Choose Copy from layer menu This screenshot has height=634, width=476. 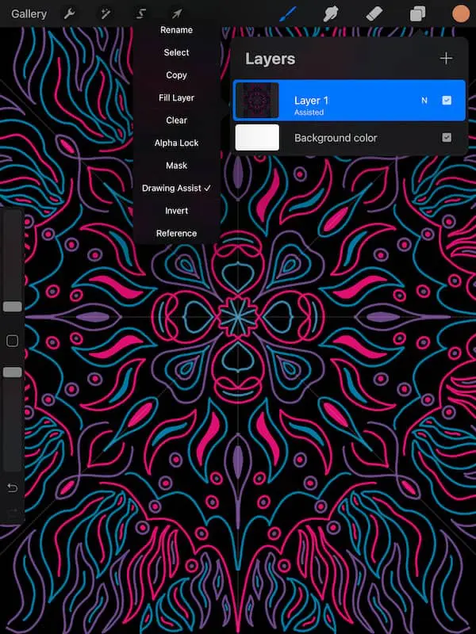176,75
